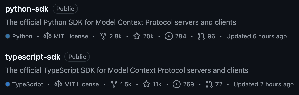Click the open issues icon for python-sdk
Image resolution: width=299 pixels, height=95 pixels.
169,36
